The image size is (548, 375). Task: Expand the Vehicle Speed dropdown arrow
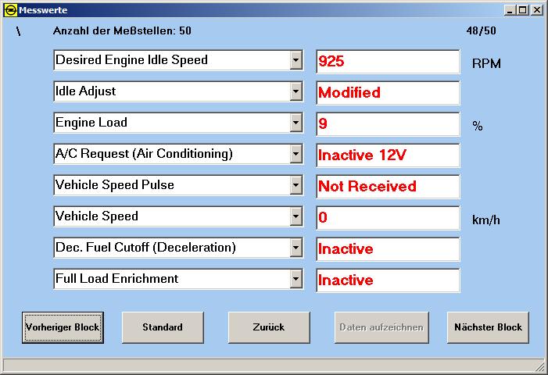pyautogui.click(x=295, y=216)
